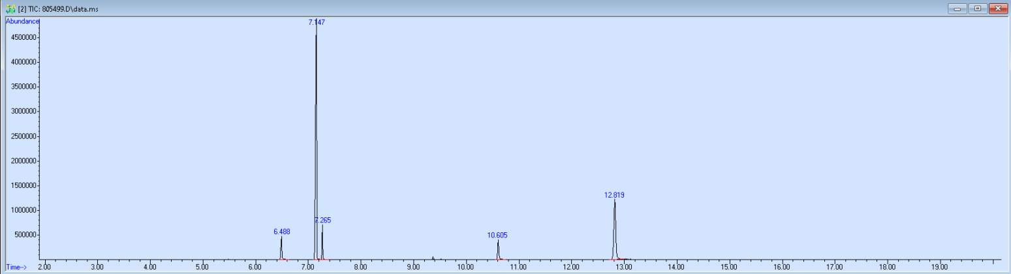Click the 17.00 time axis value
The image size is (1011, 274).
(834, 267)
